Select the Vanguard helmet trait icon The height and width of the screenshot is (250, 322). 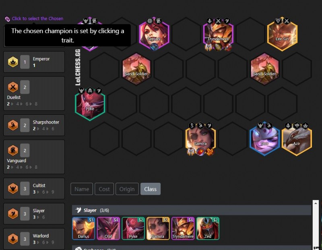pyautogui.click(x=13, y=151)
